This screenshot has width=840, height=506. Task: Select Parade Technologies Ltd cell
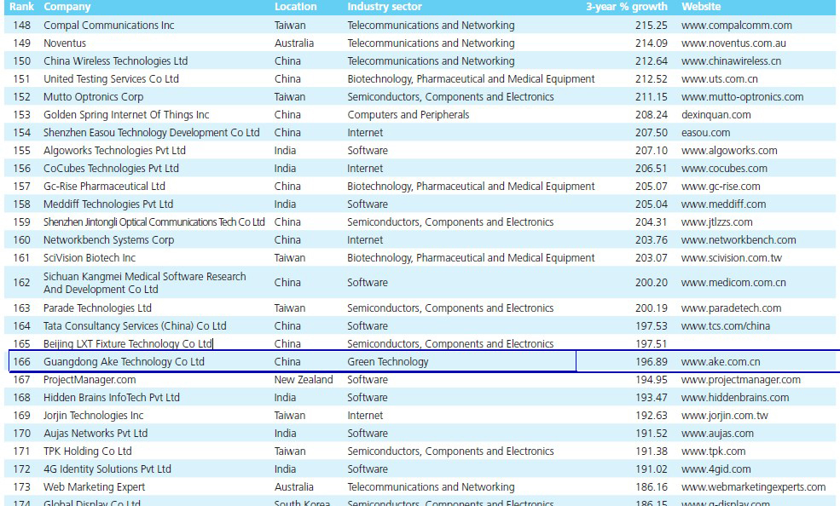click(97, 308)
